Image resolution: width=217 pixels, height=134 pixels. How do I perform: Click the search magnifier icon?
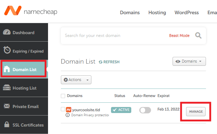pos(198,36)
